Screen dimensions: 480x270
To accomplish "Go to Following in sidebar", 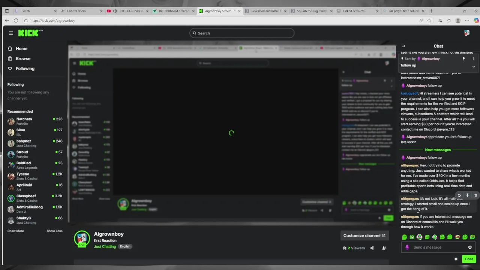I will click(21, 69).
